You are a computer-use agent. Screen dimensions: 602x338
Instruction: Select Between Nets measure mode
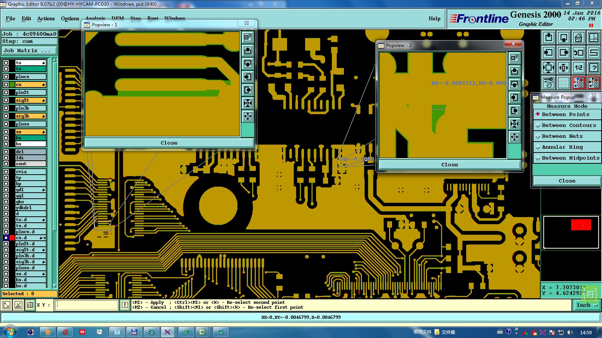point(567,136)
